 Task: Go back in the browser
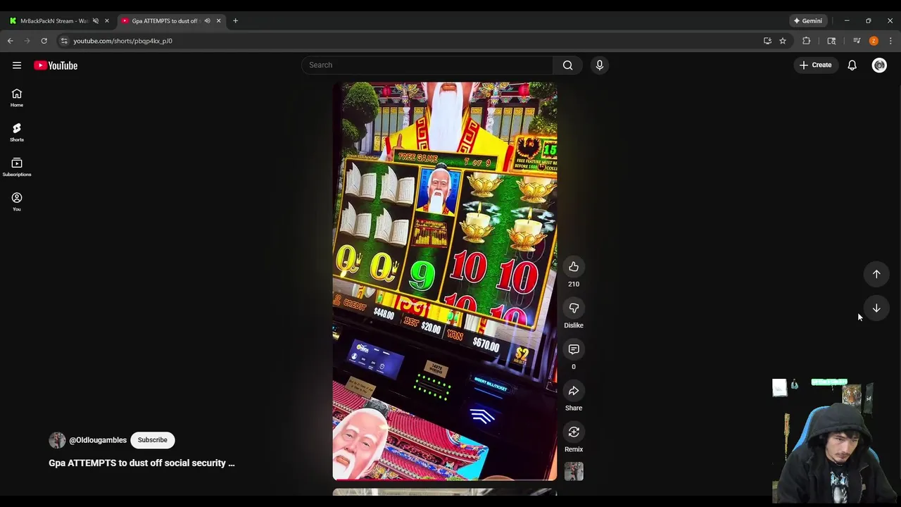(11, 41)
